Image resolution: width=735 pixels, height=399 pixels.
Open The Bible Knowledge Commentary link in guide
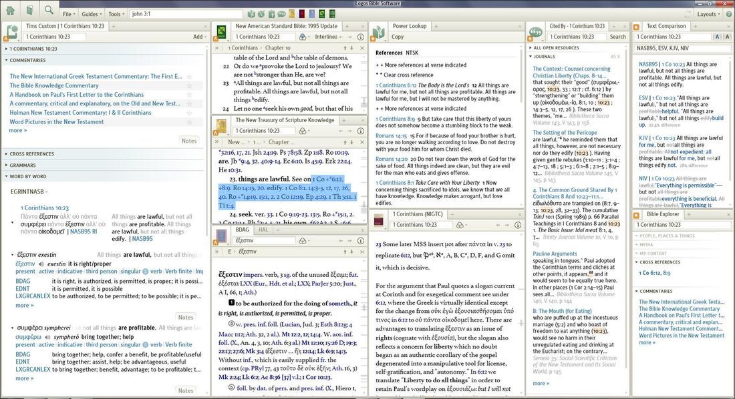click(54, 85)
